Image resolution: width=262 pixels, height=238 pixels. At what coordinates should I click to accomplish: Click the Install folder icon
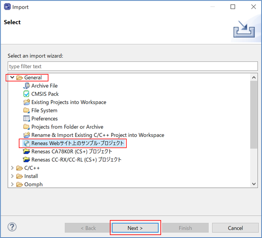point(19,176)
